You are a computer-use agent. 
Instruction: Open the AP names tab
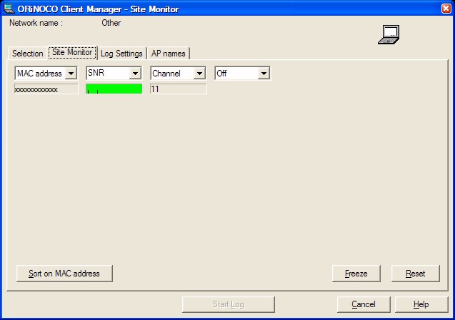coord(169,54)
